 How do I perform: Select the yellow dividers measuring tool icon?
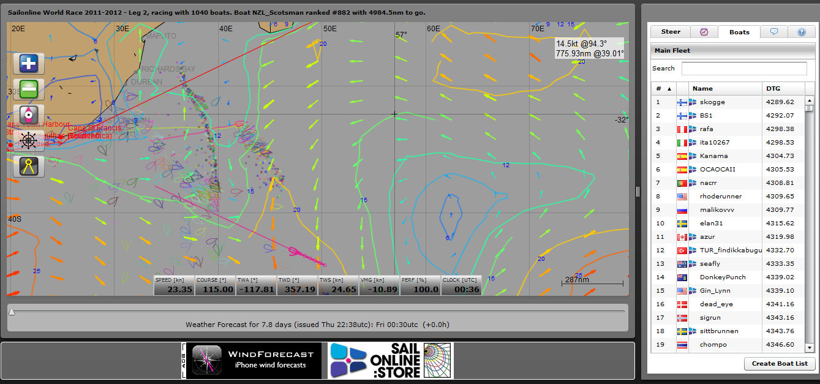(x=29, y=167)
